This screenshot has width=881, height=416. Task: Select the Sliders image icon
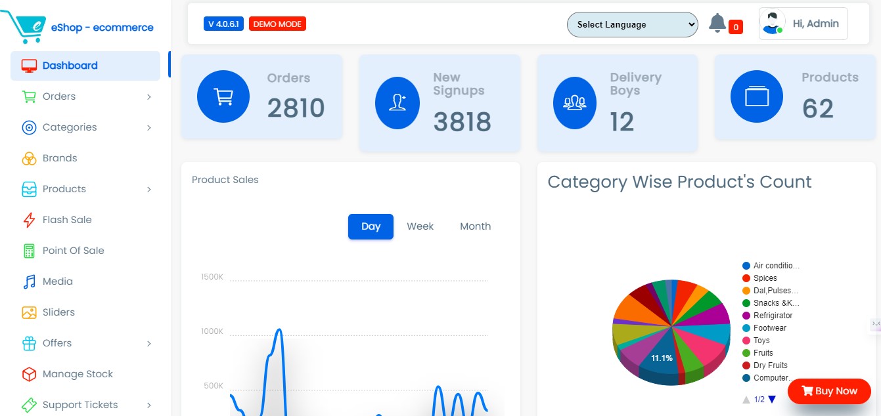[x=30, y=312]
